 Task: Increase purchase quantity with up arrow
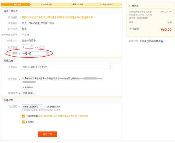tap(32, 45)
